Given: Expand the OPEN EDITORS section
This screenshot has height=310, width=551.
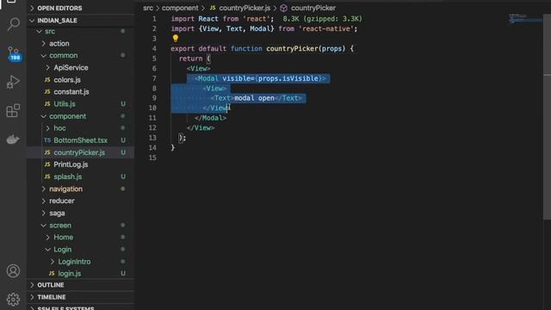Looking at the screenshot, I should 81,8.
